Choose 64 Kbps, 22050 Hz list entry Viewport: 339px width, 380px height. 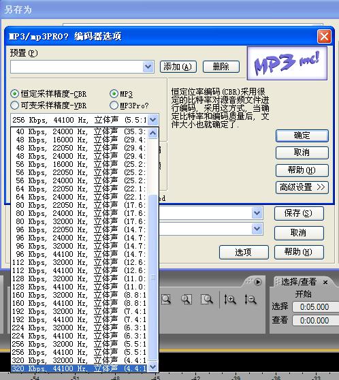coord(80,189)
